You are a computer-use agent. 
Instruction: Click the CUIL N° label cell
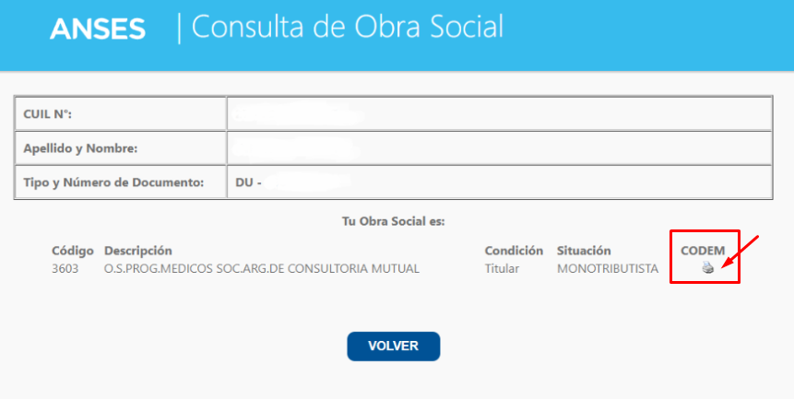click(x=120, y=113)
